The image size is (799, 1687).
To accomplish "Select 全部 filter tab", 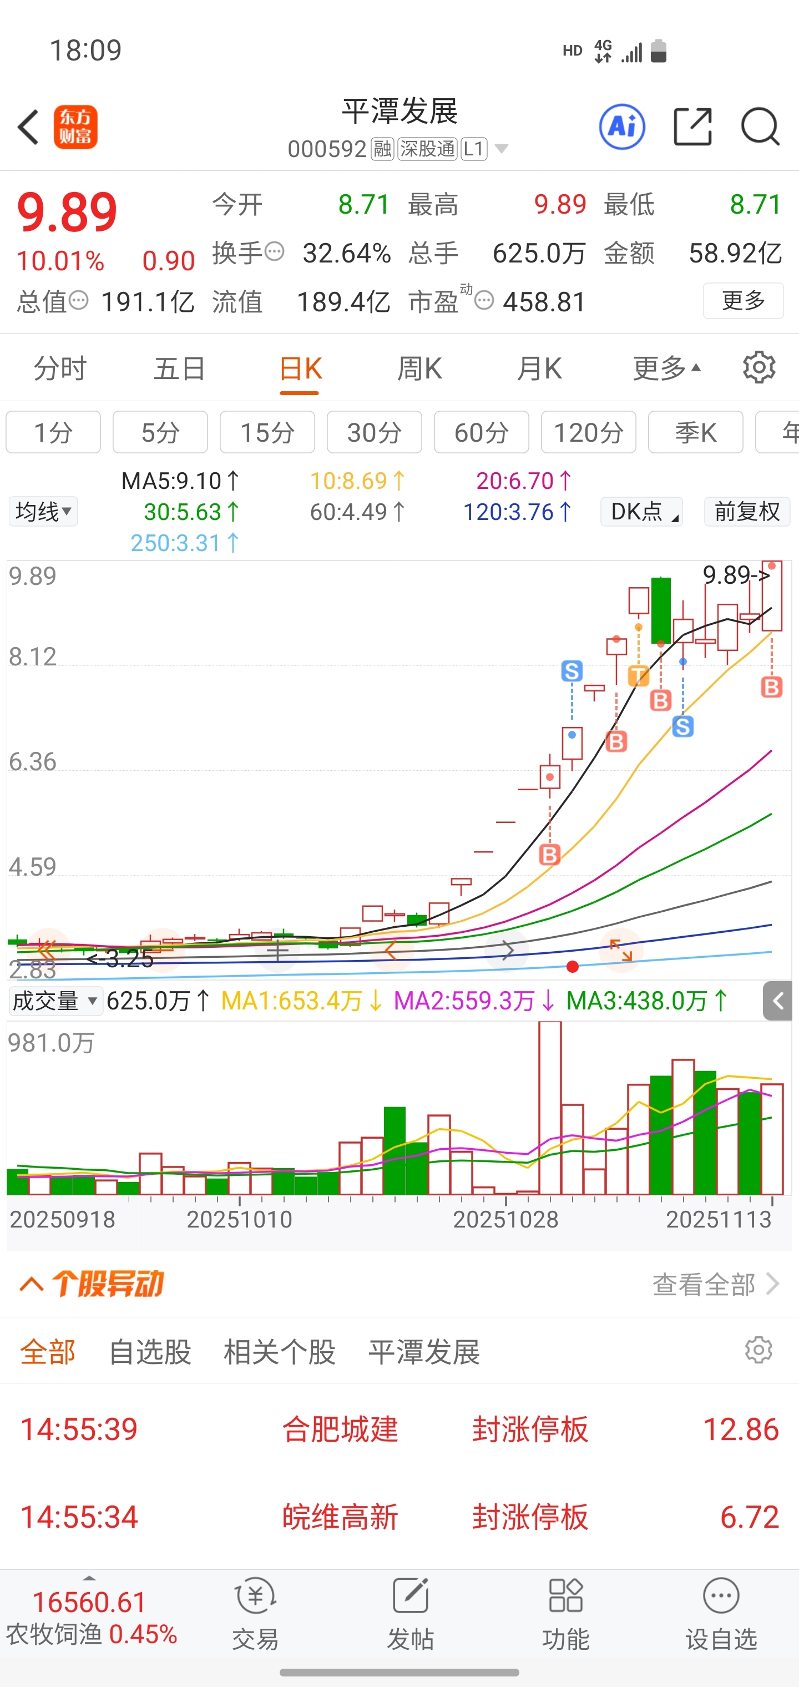I will click(48, 1352).
